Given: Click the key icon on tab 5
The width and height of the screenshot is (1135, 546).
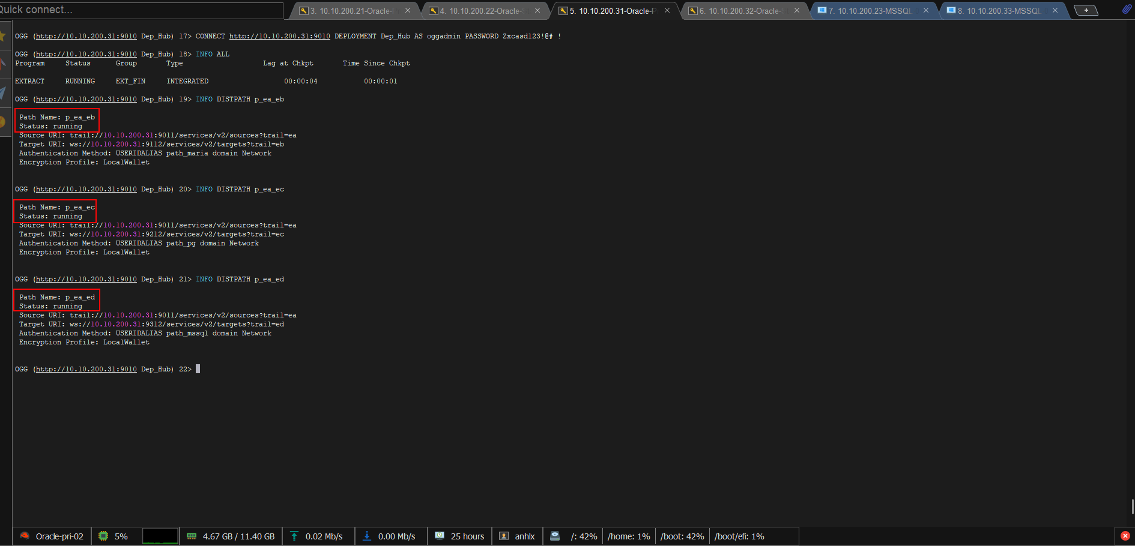Looking at the screenshot, I should pyautogui.click(x=563, y=11).
